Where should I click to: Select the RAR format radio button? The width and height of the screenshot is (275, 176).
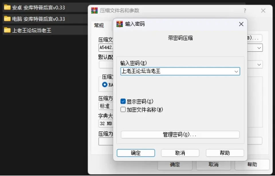coord(105,85)
